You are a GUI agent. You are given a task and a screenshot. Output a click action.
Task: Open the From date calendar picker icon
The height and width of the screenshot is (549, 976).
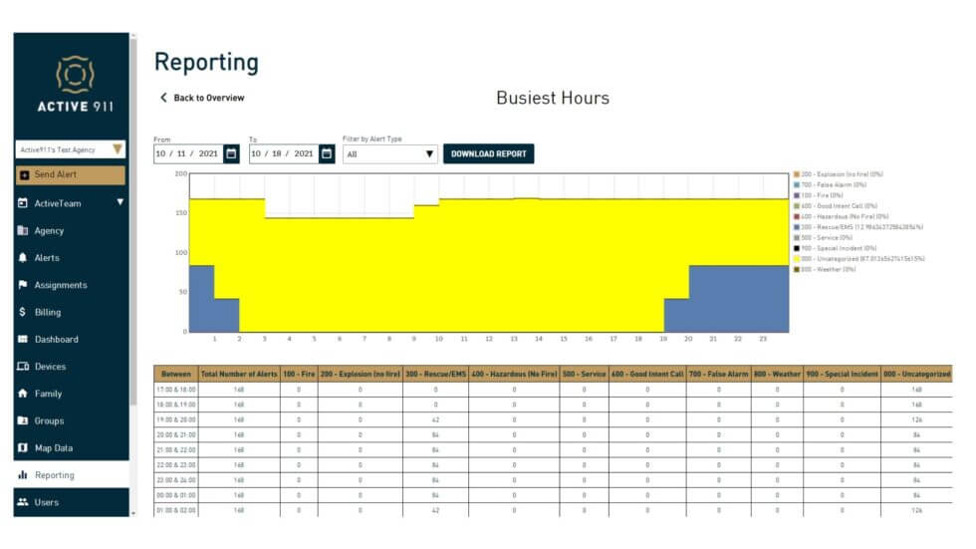click(x=231, y=154)
